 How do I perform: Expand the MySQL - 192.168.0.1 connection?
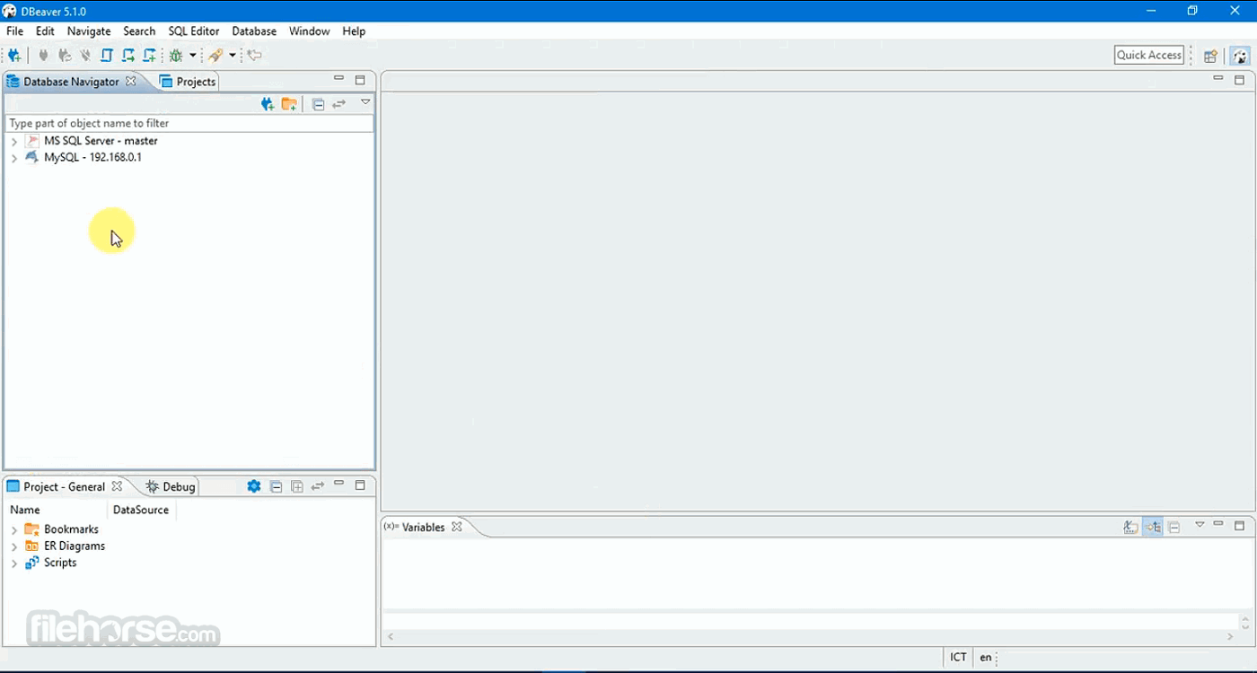pyautogui.click(x=14, y=158)
